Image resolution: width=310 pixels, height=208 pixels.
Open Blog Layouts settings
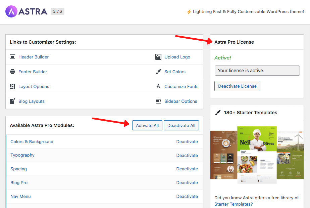[32, 101]
